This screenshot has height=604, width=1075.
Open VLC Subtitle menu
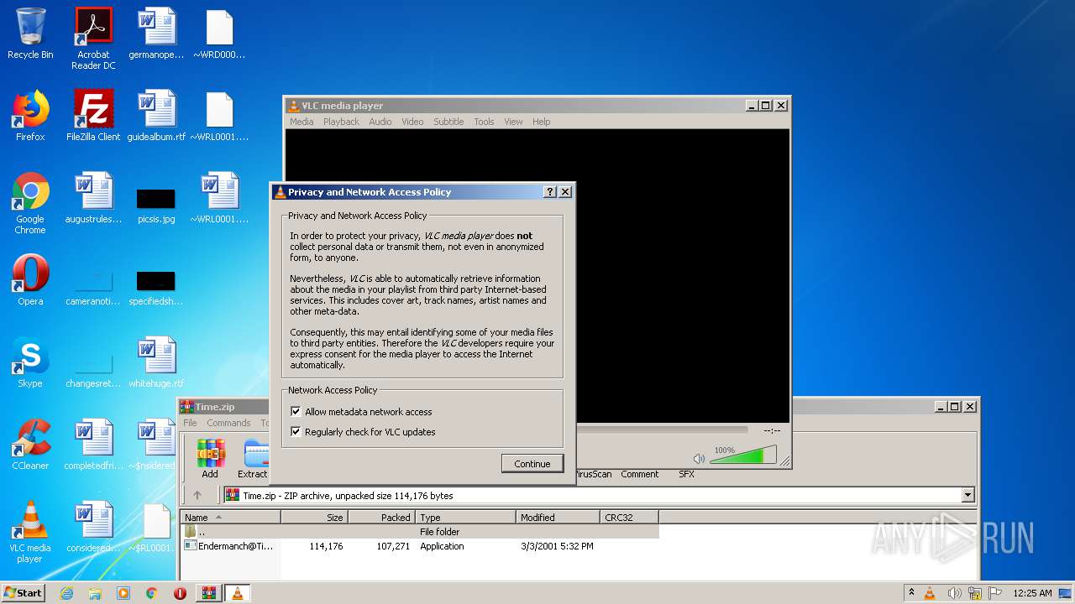(x=448, y=122)
